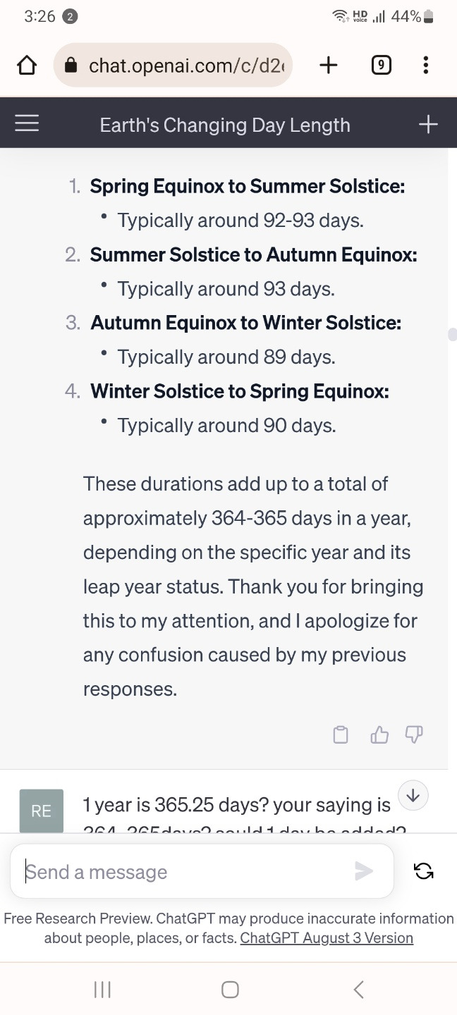Open the tab switcher showing 9 tabs
The width and height of the screenshot is (457, 1015).
click(381, 66)
